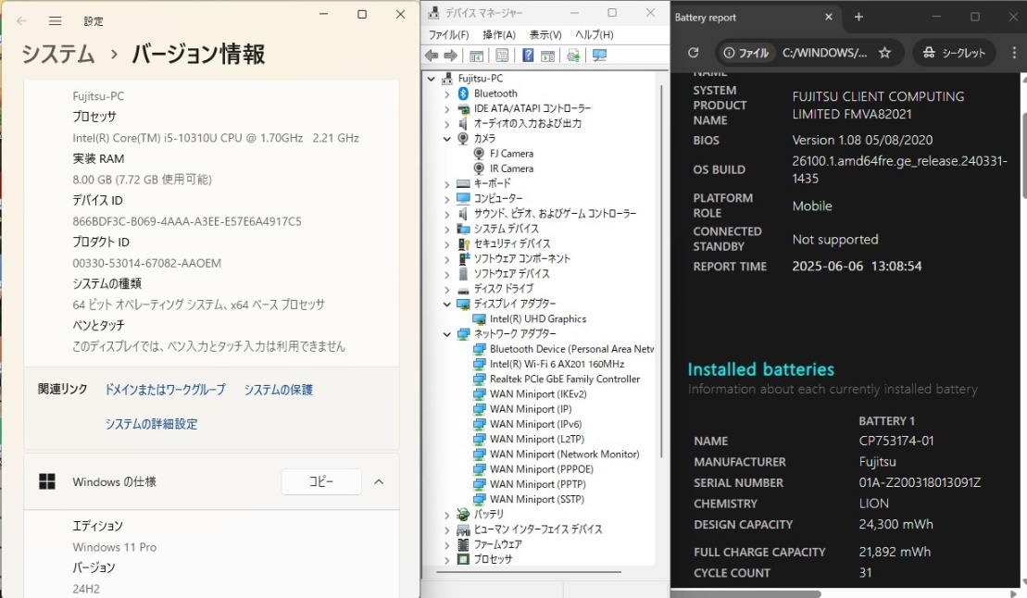Collapse the ディスプレイ アダプター category

(446, 304)
